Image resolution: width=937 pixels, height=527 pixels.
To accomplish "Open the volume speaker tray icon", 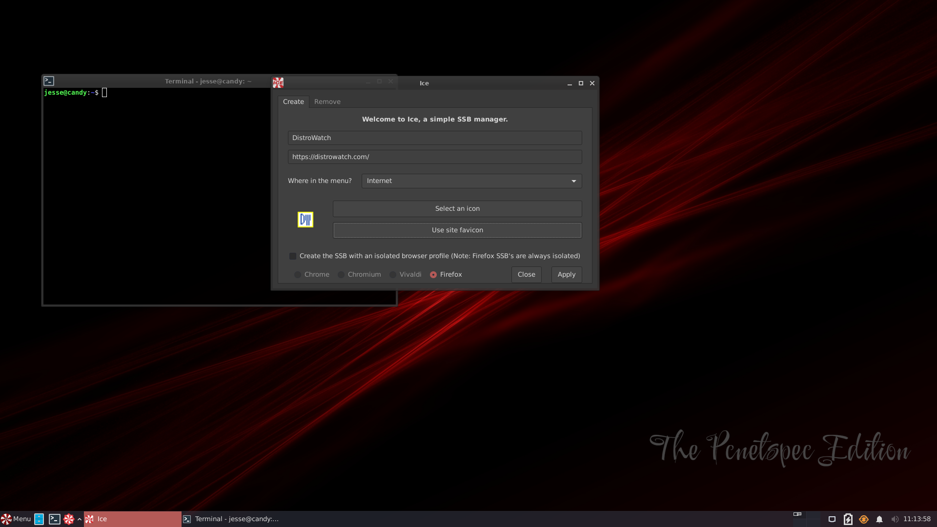I will click(895, 519).
